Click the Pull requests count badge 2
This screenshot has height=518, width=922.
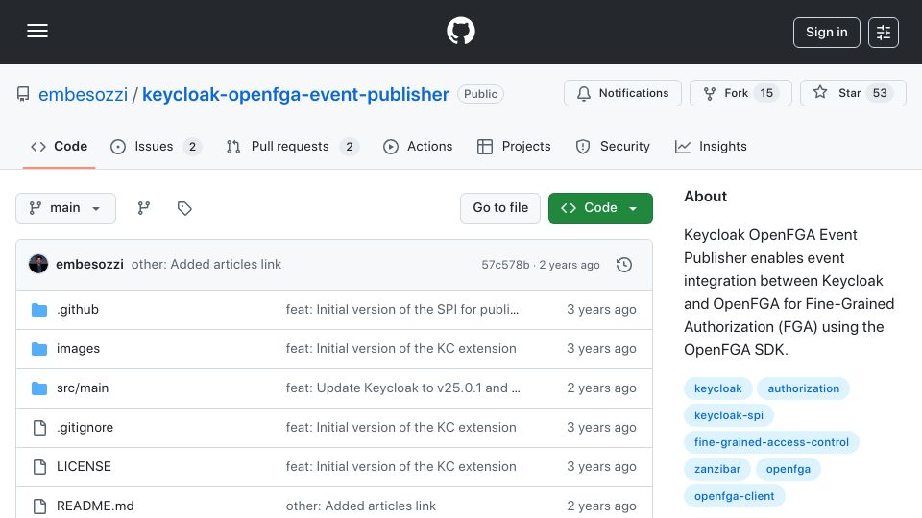pyautogui.click(x=350, y=147)
